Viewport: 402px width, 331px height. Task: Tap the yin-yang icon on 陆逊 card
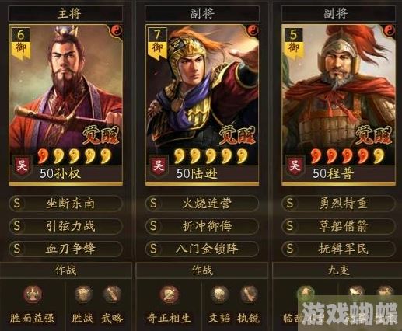point(253,31)
